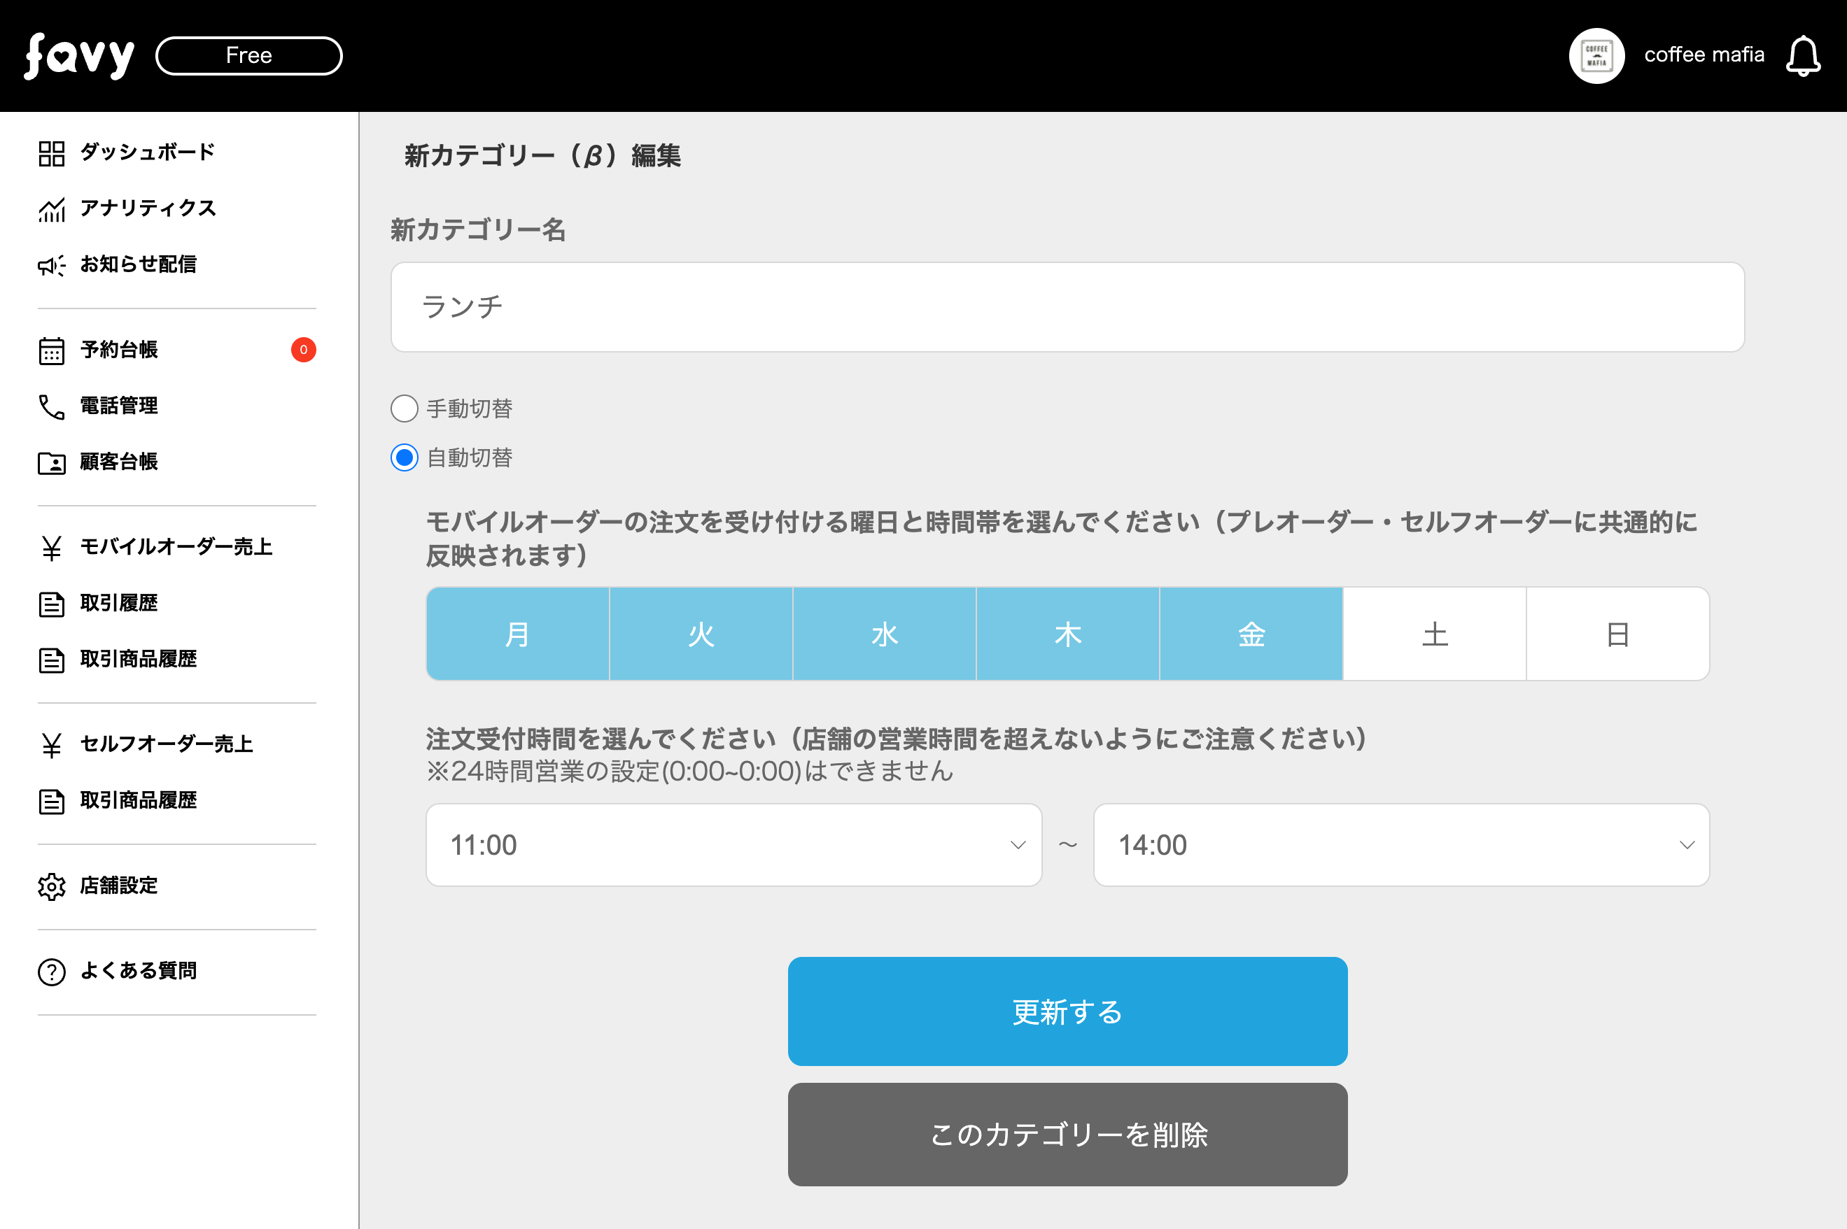Open the 11:00 start time dropdown

[733, 845]
